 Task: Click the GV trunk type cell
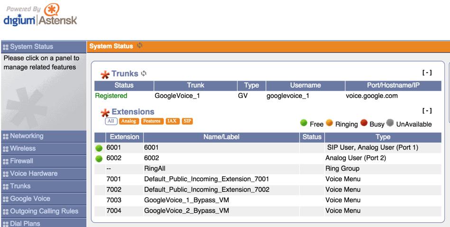click(x=242, y=96)
